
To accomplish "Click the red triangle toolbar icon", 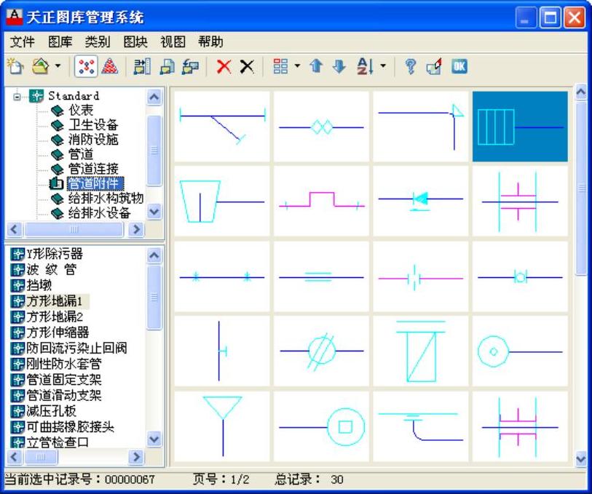I will tap(110, 66).
